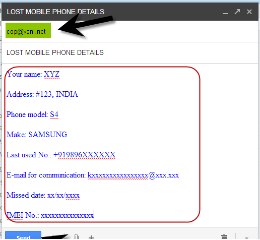Select the cop@vsnl.net recipient chip
Image resolution: width=260 pixels, height=240 pixels.
pos(28,30)
